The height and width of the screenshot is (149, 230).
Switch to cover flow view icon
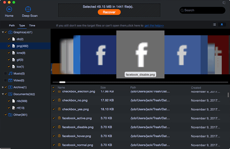coord(222,25)
